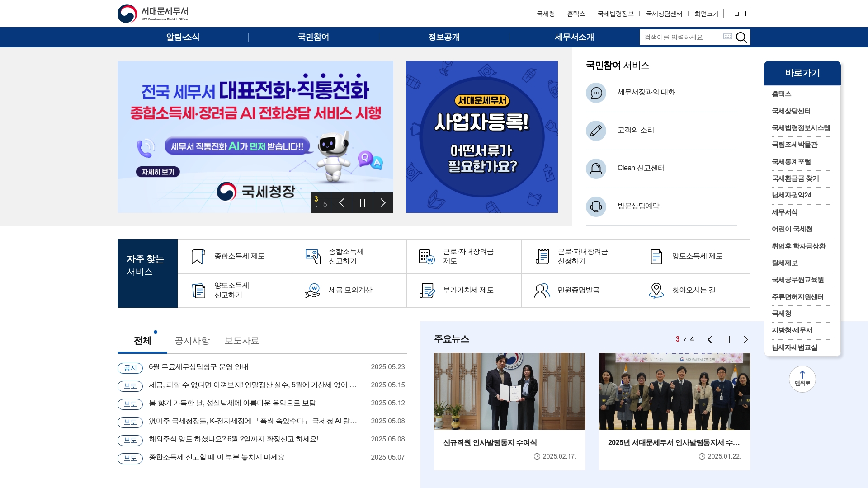Click 국립조세박물관 in 바로가기

(794, 145)
